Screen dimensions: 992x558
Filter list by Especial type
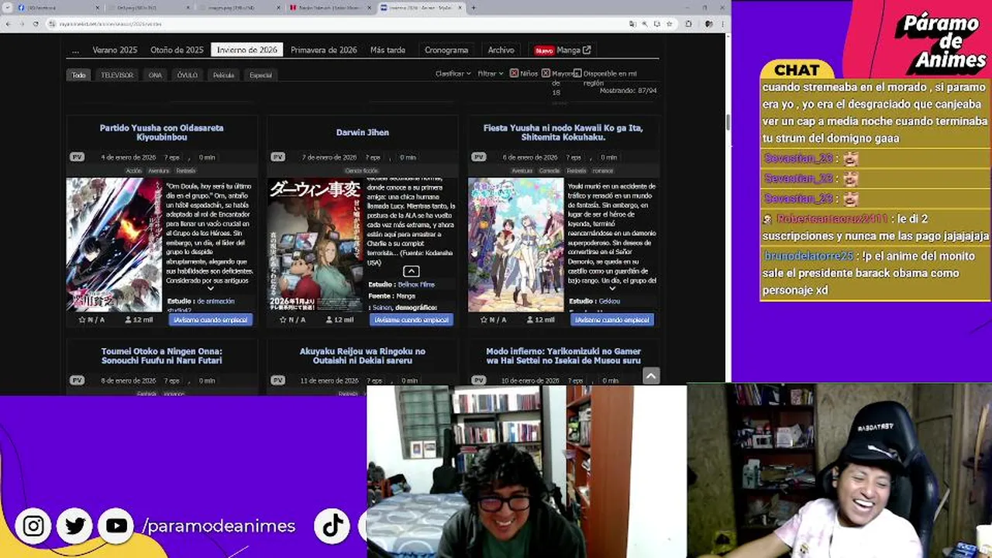click(x=260, y=75)
